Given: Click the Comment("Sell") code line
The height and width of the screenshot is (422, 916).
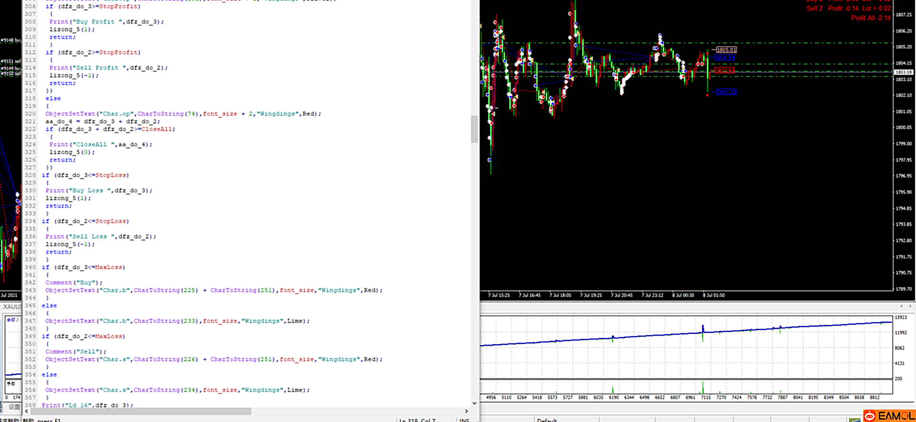Looking at the screenshot, I should coord(76,352).
